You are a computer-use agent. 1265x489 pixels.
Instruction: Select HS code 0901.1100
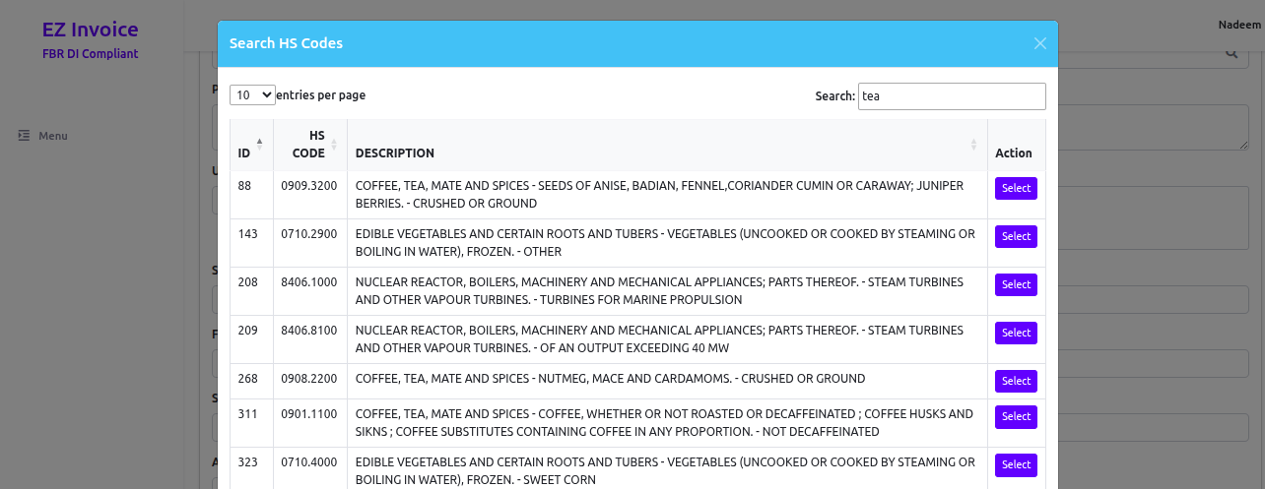click(x=1016, y=416)
